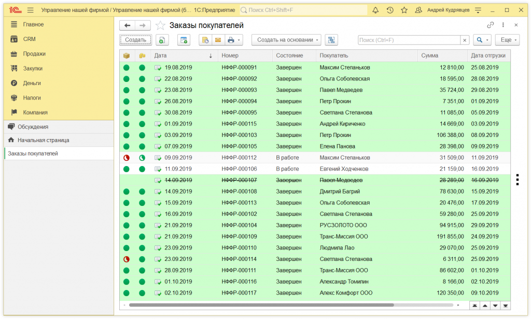
Task: Click the "Создать" button
Action: pos(136,40)
